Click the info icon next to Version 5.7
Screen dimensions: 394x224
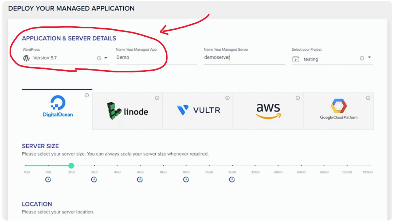click(99, 58)
